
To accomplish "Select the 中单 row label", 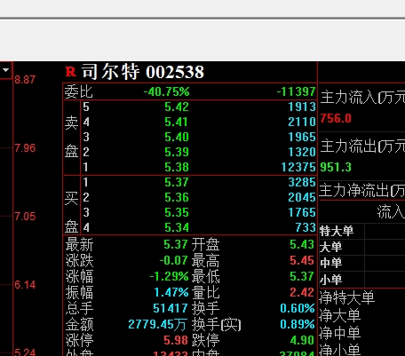I will coord(331,263).
